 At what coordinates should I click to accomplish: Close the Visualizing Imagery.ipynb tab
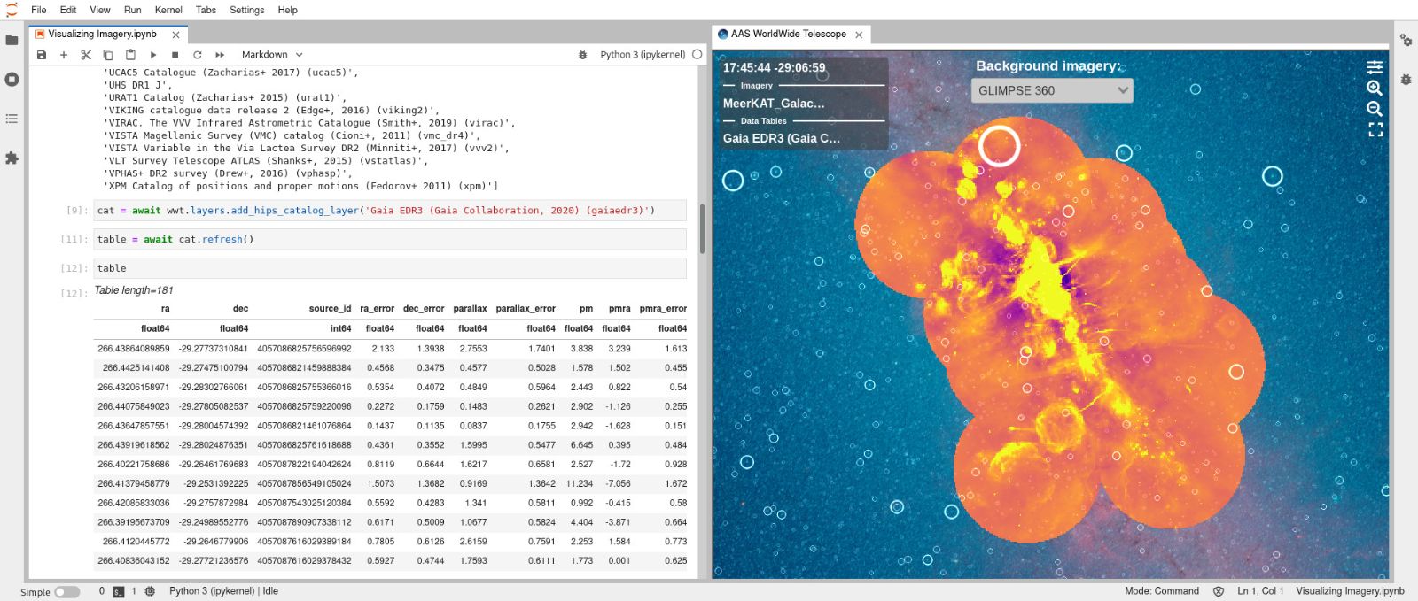175,35
